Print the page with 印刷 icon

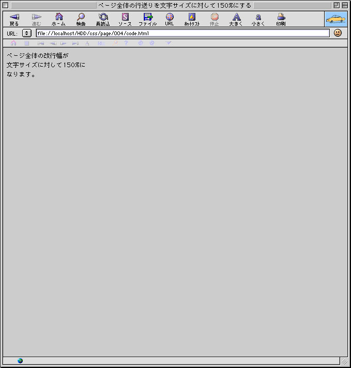[x=281, y=20]
